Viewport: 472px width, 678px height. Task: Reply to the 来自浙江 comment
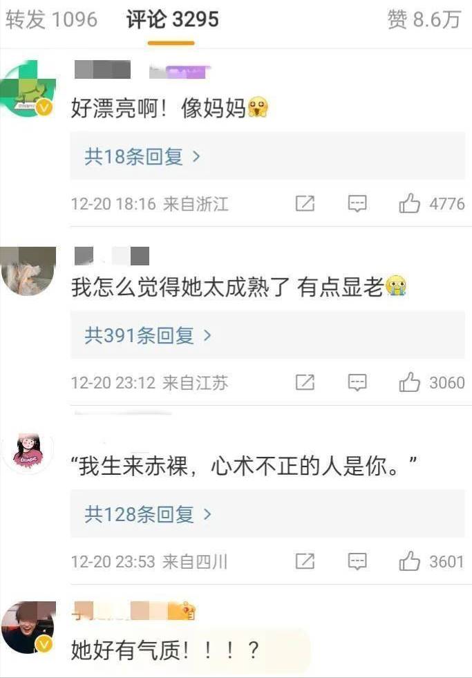tap(357, 203)
